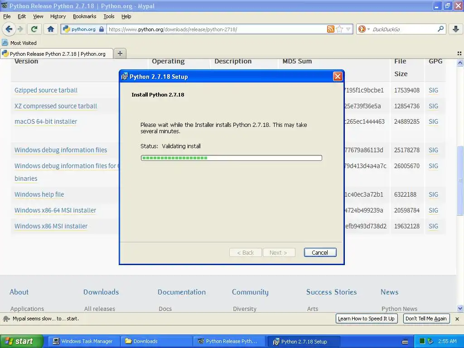This screenshot has height=348, width=464.
Task: Open the File menu
Action: pyautogui.click(x=7, y=17)
